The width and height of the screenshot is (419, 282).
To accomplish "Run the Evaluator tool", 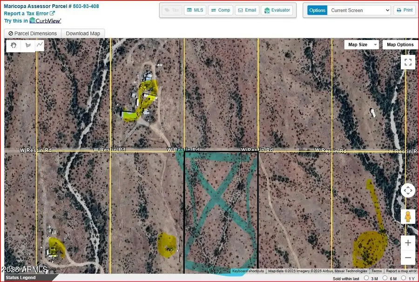I will click(x=277, y=10).
